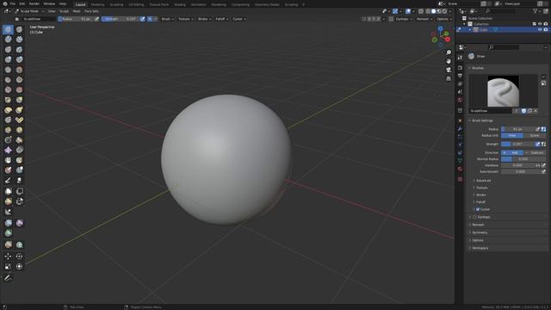Select the Draw Sharp brush tool
551x310 pixels.
[19, 29]
